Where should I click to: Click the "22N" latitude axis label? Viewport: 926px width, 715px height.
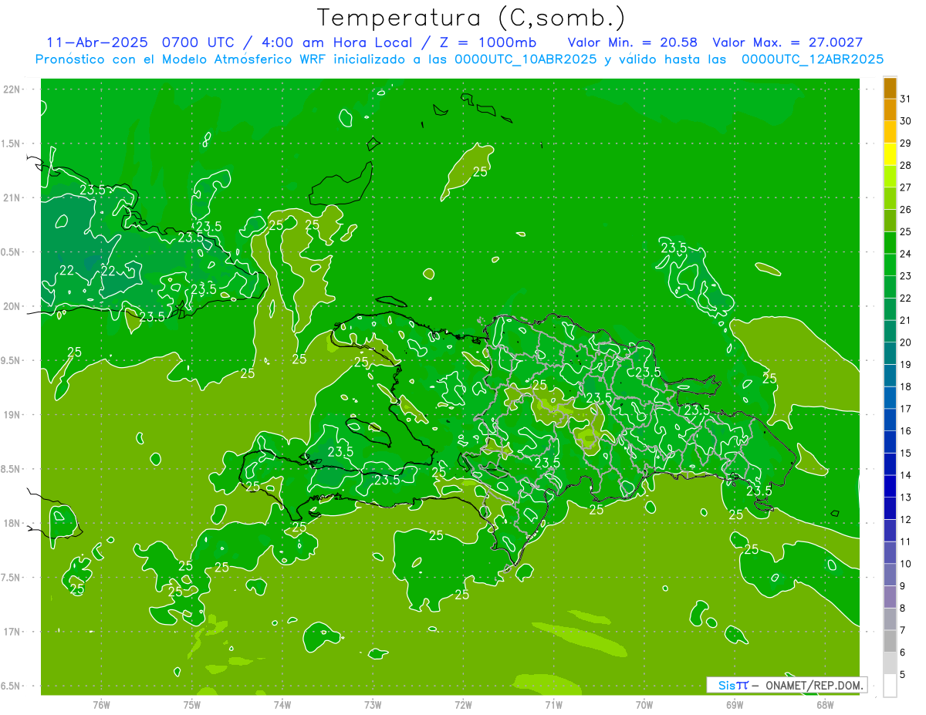(12, 89)
